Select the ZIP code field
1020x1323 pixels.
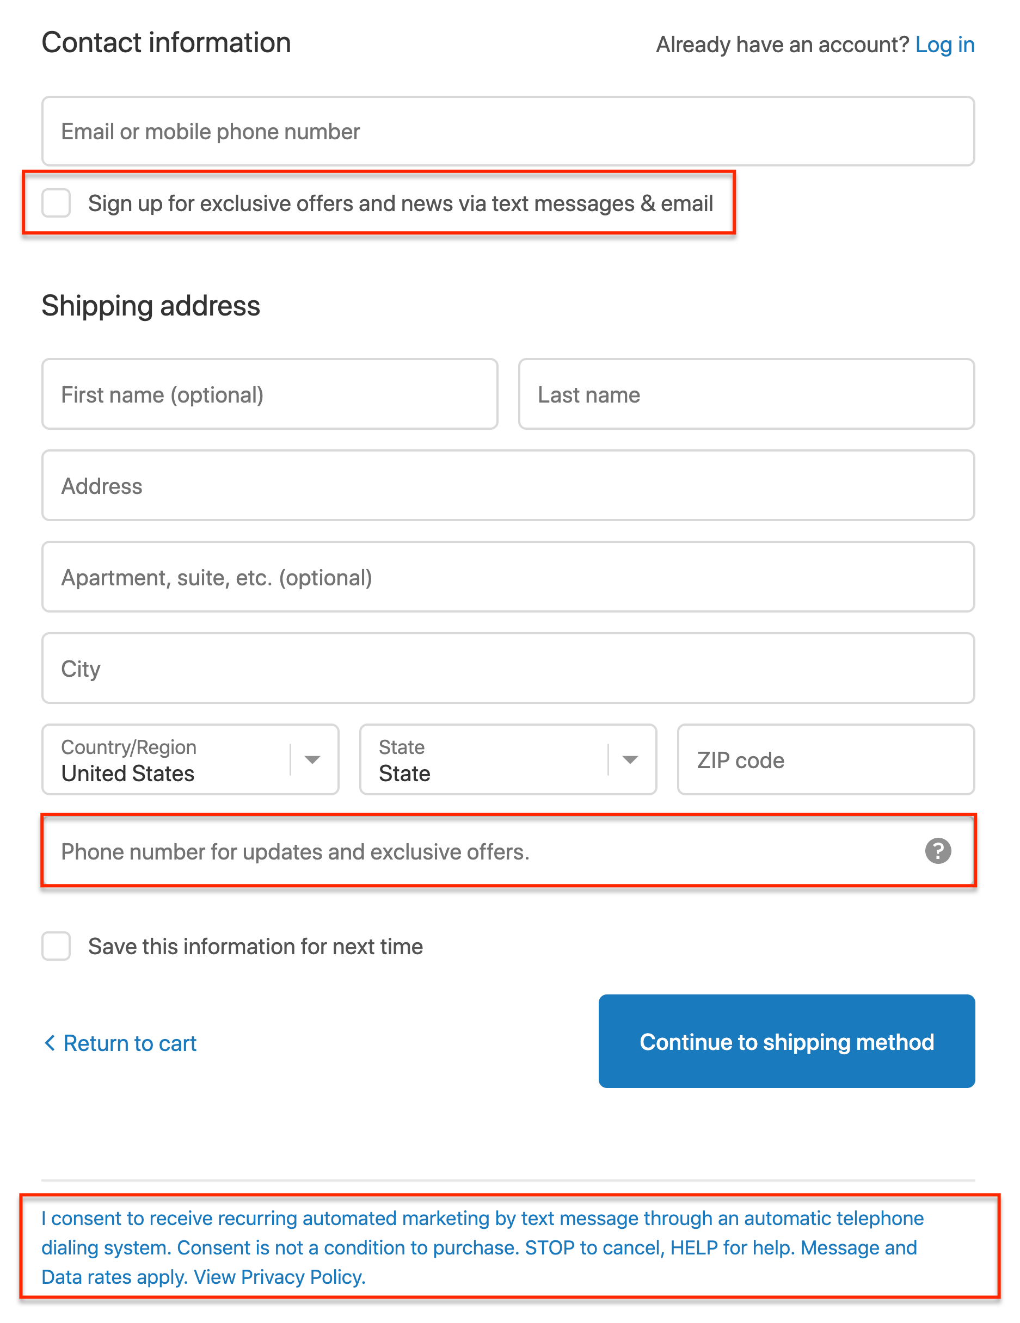(826, 759)
